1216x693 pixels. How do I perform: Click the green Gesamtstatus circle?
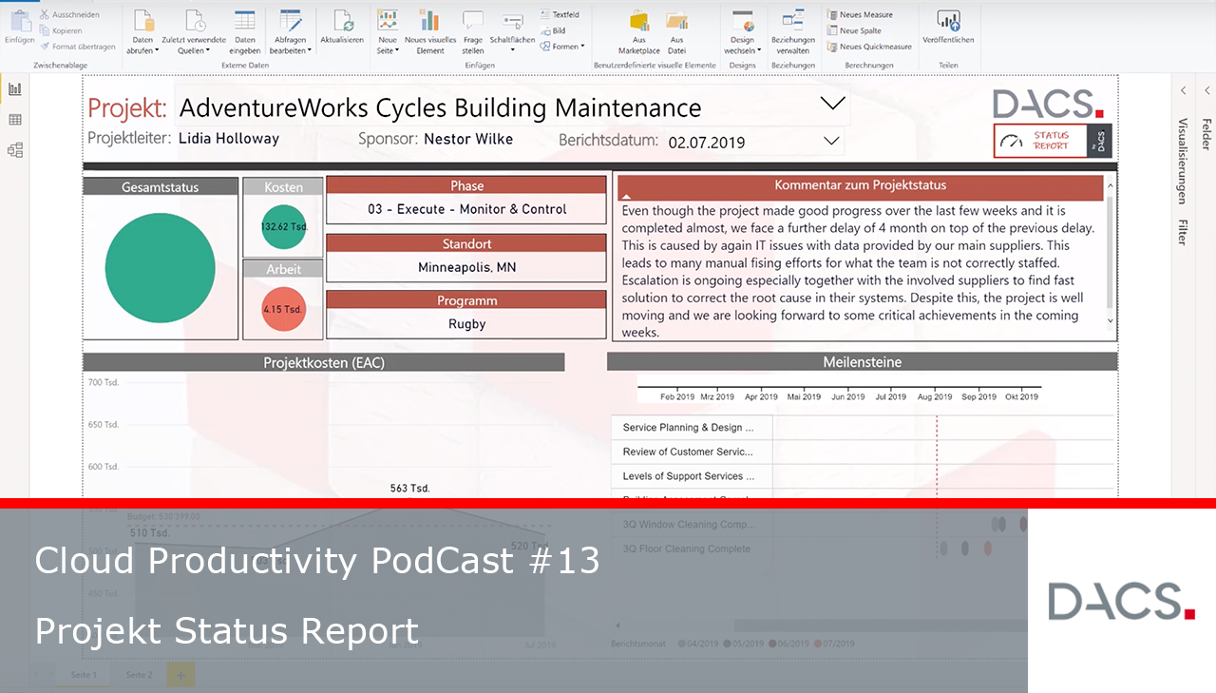[161, 267]
